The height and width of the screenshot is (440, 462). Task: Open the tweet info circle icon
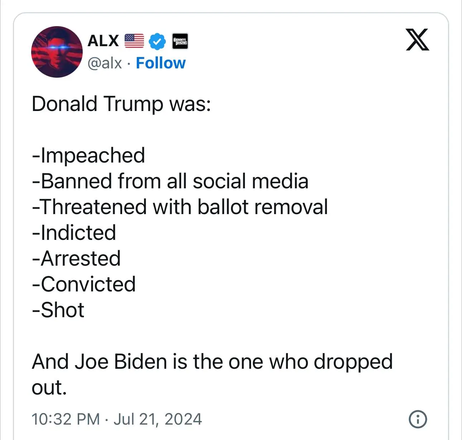418,419
